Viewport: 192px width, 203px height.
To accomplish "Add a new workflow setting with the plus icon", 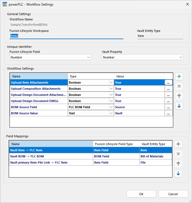I will [179, 76].
